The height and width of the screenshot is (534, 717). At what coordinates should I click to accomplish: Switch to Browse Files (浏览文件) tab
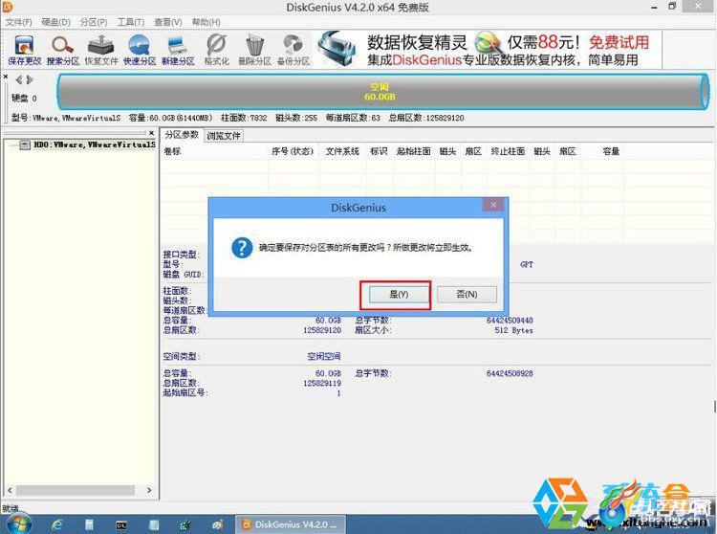pyautogui.click(x=223, y=136)
